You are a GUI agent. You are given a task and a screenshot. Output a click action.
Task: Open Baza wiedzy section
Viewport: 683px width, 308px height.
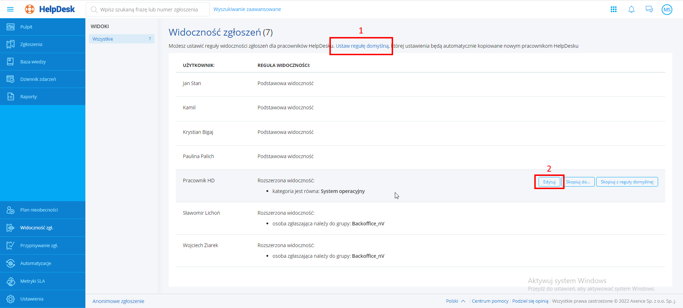[33, 62]
